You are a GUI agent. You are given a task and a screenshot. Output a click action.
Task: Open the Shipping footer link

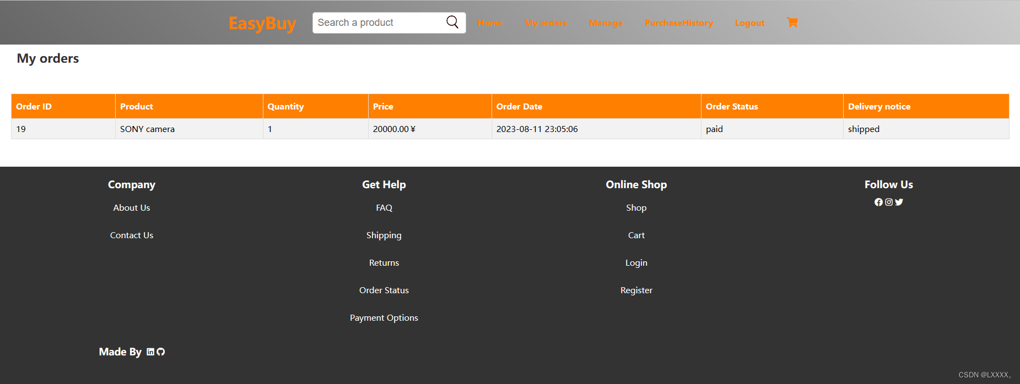[384, 235]
